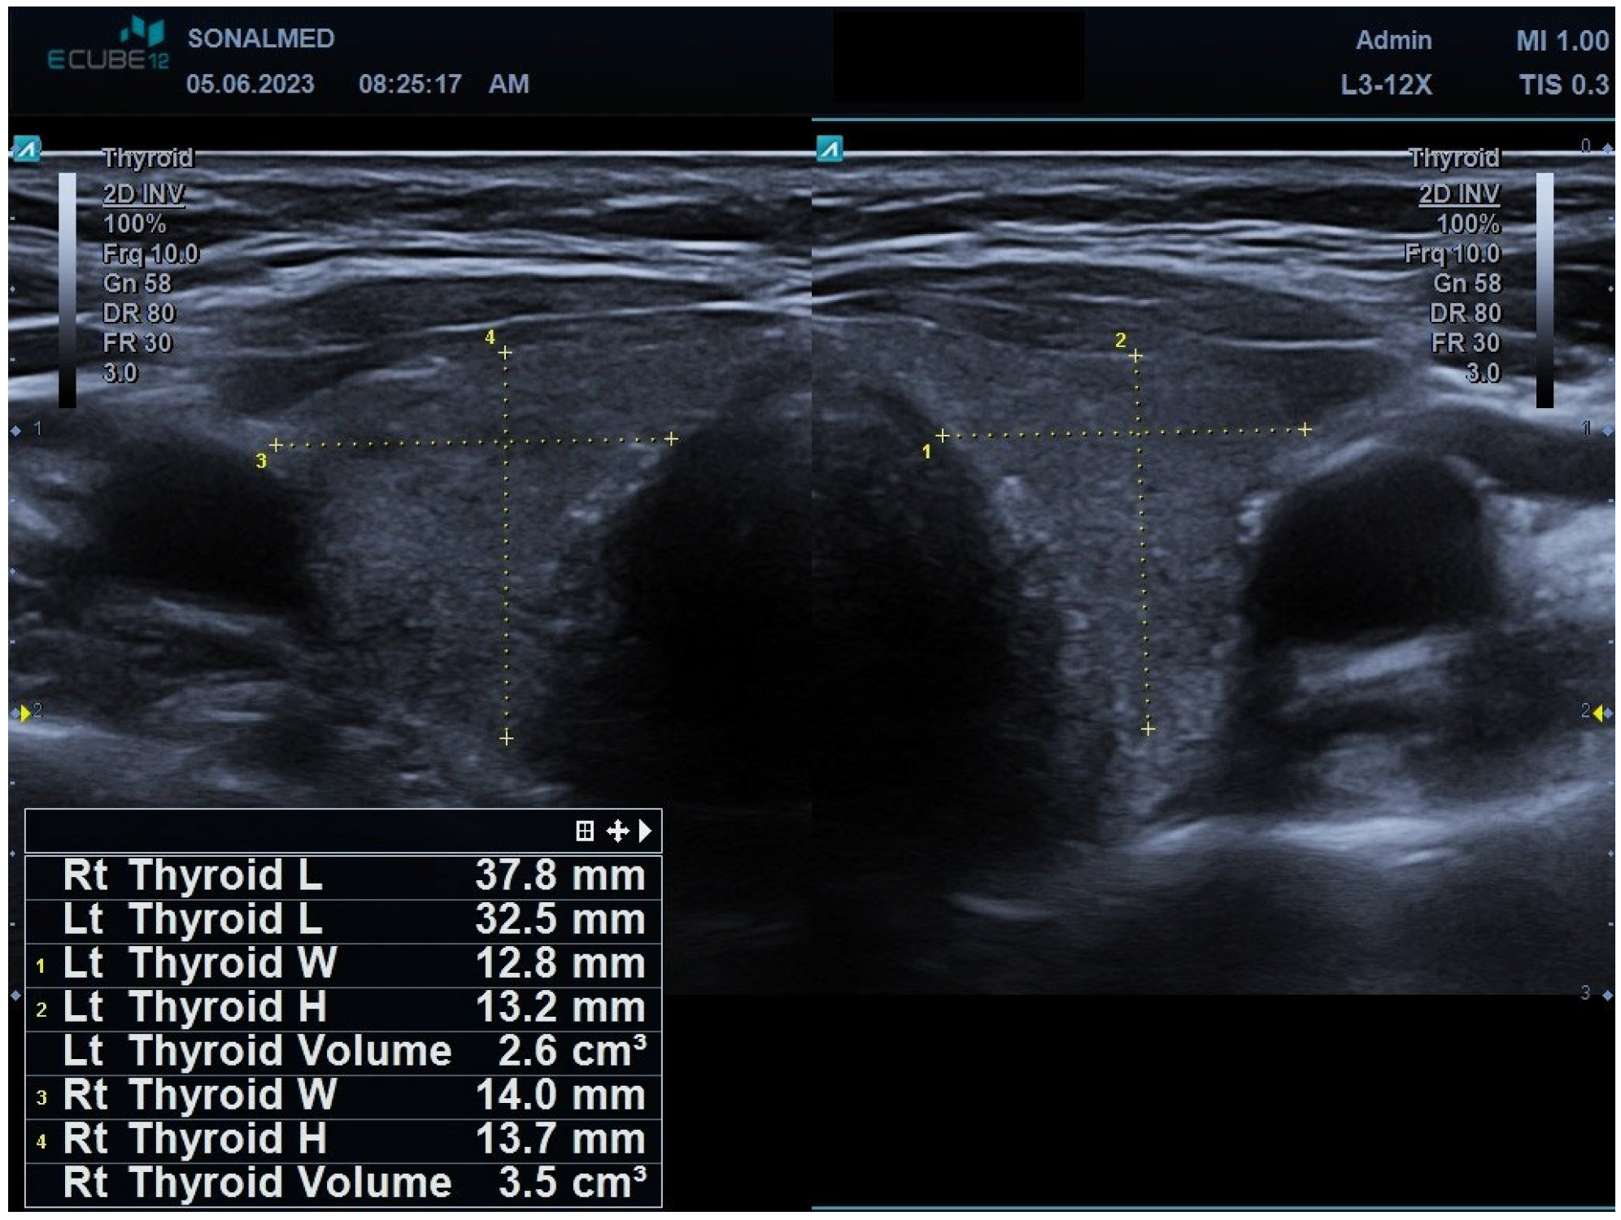Click the four-arrow move icon on results panel

[x=617, y=831]
